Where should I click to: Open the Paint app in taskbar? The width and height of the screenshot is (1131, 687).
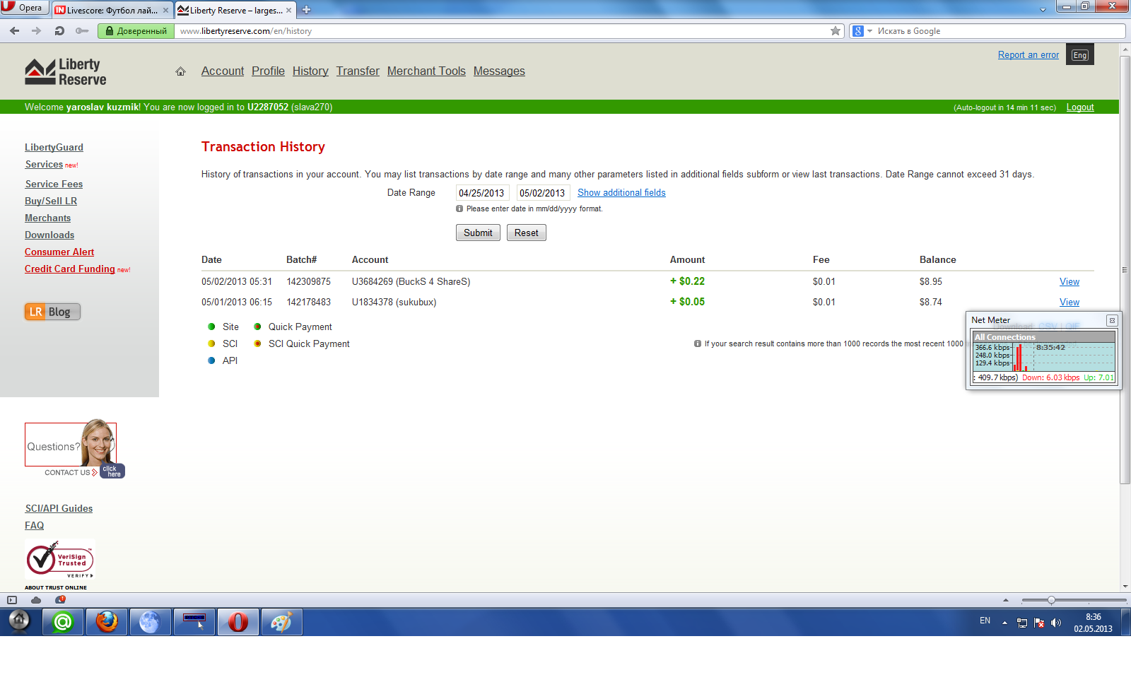tap(281, 622)
